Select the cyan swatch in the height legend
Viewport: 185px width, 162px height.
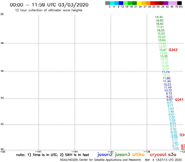(x=112, y=3)
